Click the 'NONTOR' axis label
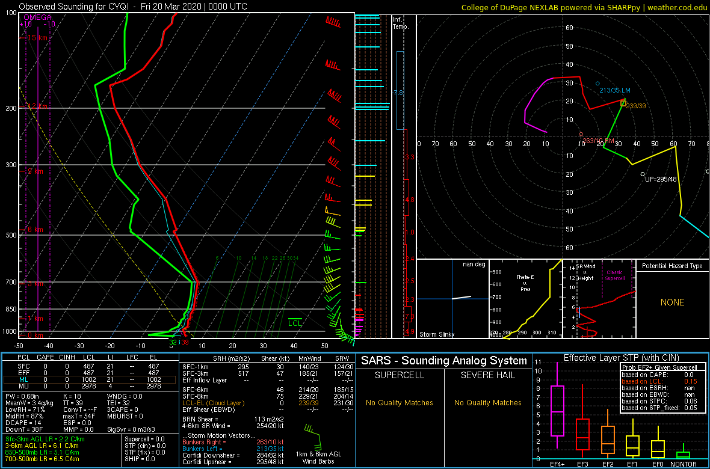 (x=683, y=464)
